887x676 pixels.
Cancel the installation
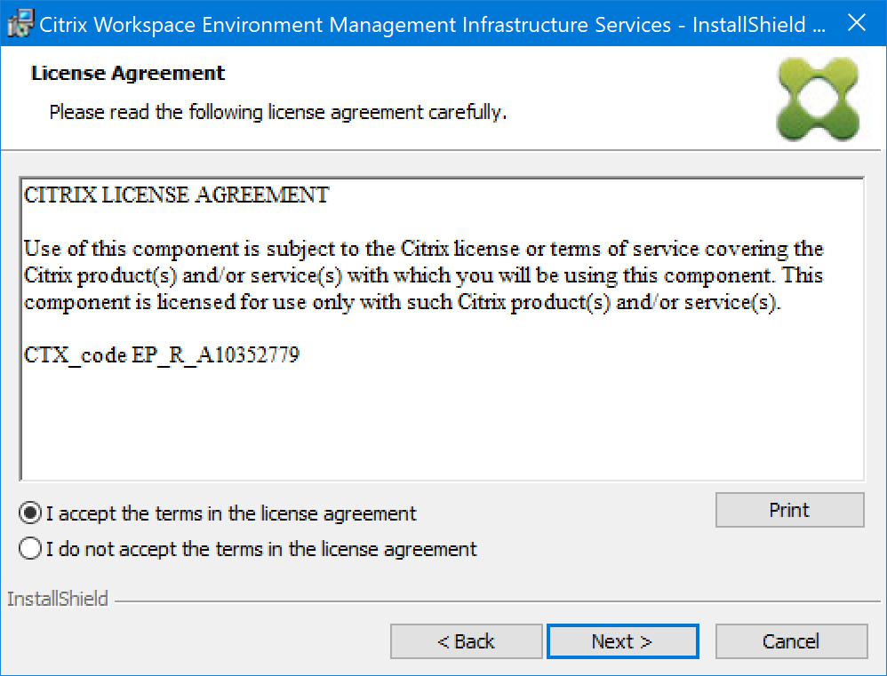coord(791,641)
